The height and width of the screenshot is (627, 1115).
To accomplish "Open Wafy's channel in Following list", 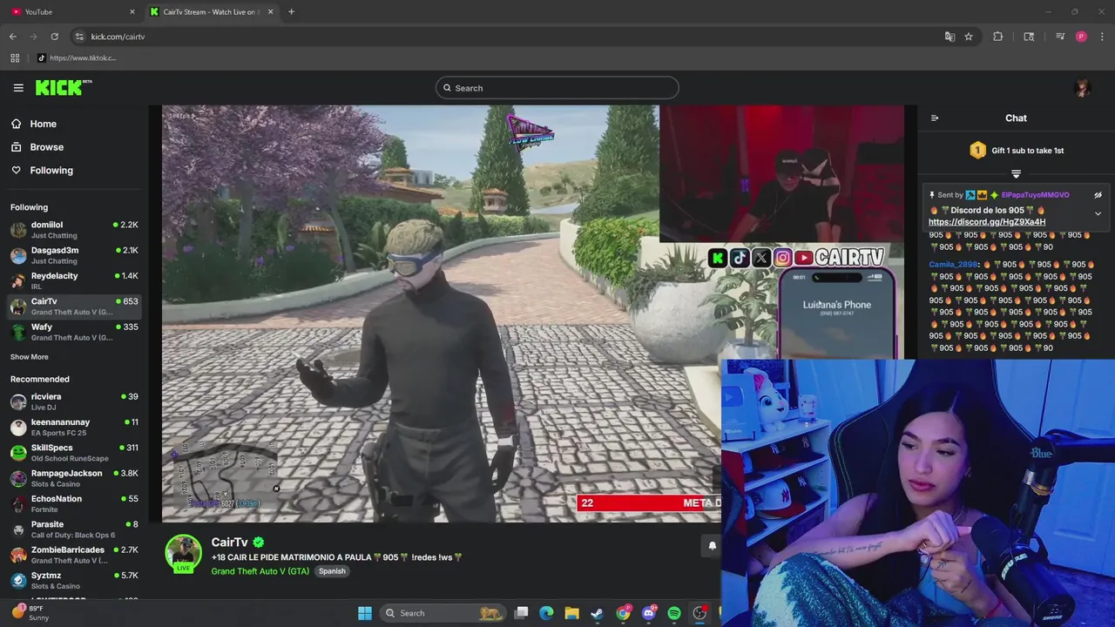I will [74, 332].
